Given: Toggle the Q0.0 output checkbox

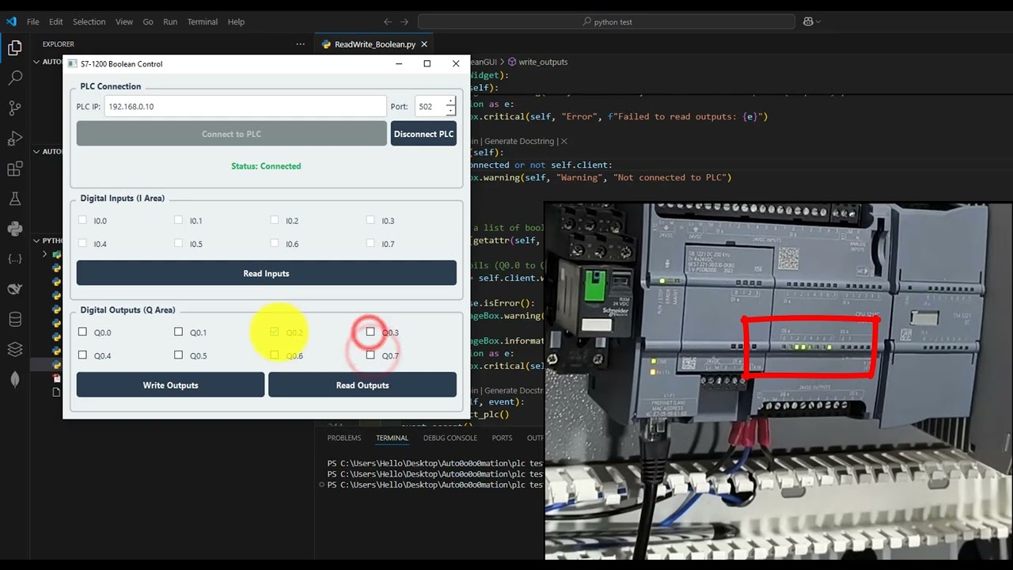Looking at the screenshot, I should pyautogui.click(x=82, y=332).
